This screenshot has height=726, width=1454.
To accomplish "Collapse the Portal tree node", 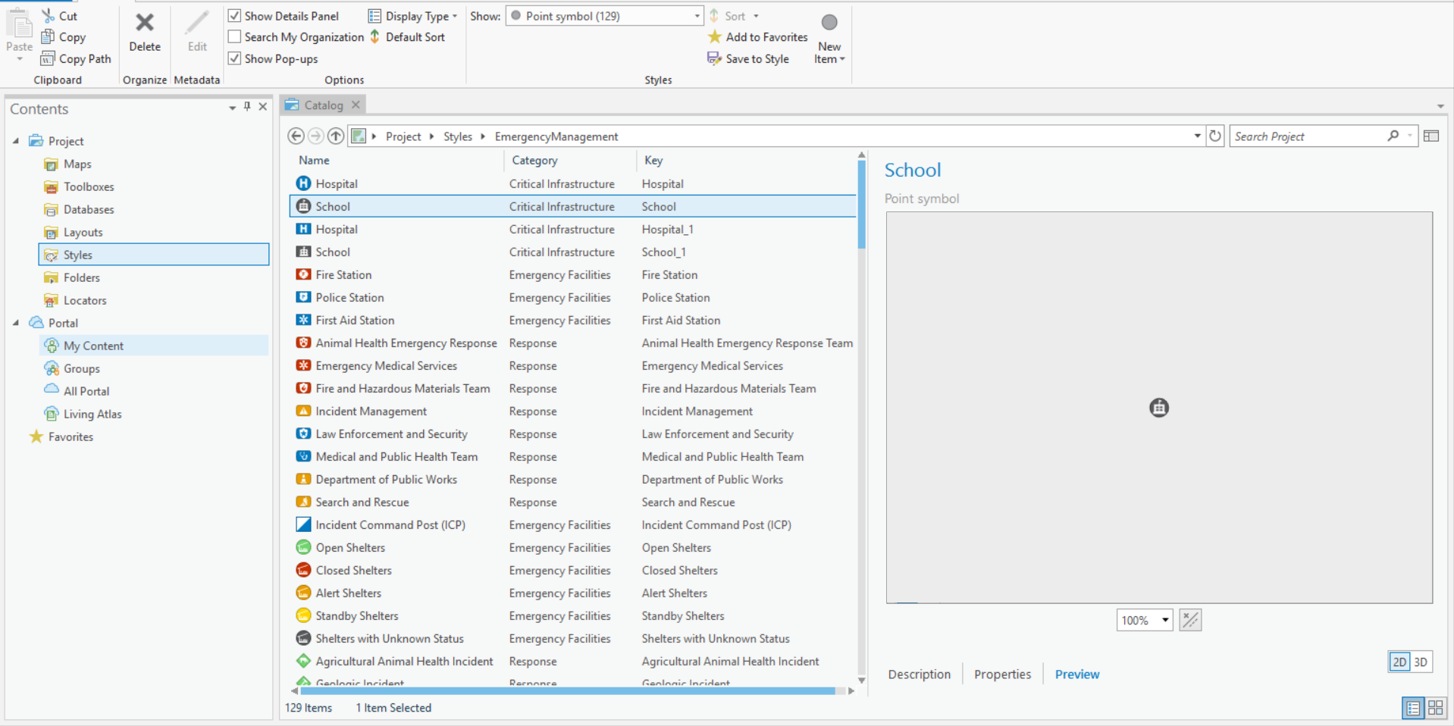I will click(x=16, y=323).
